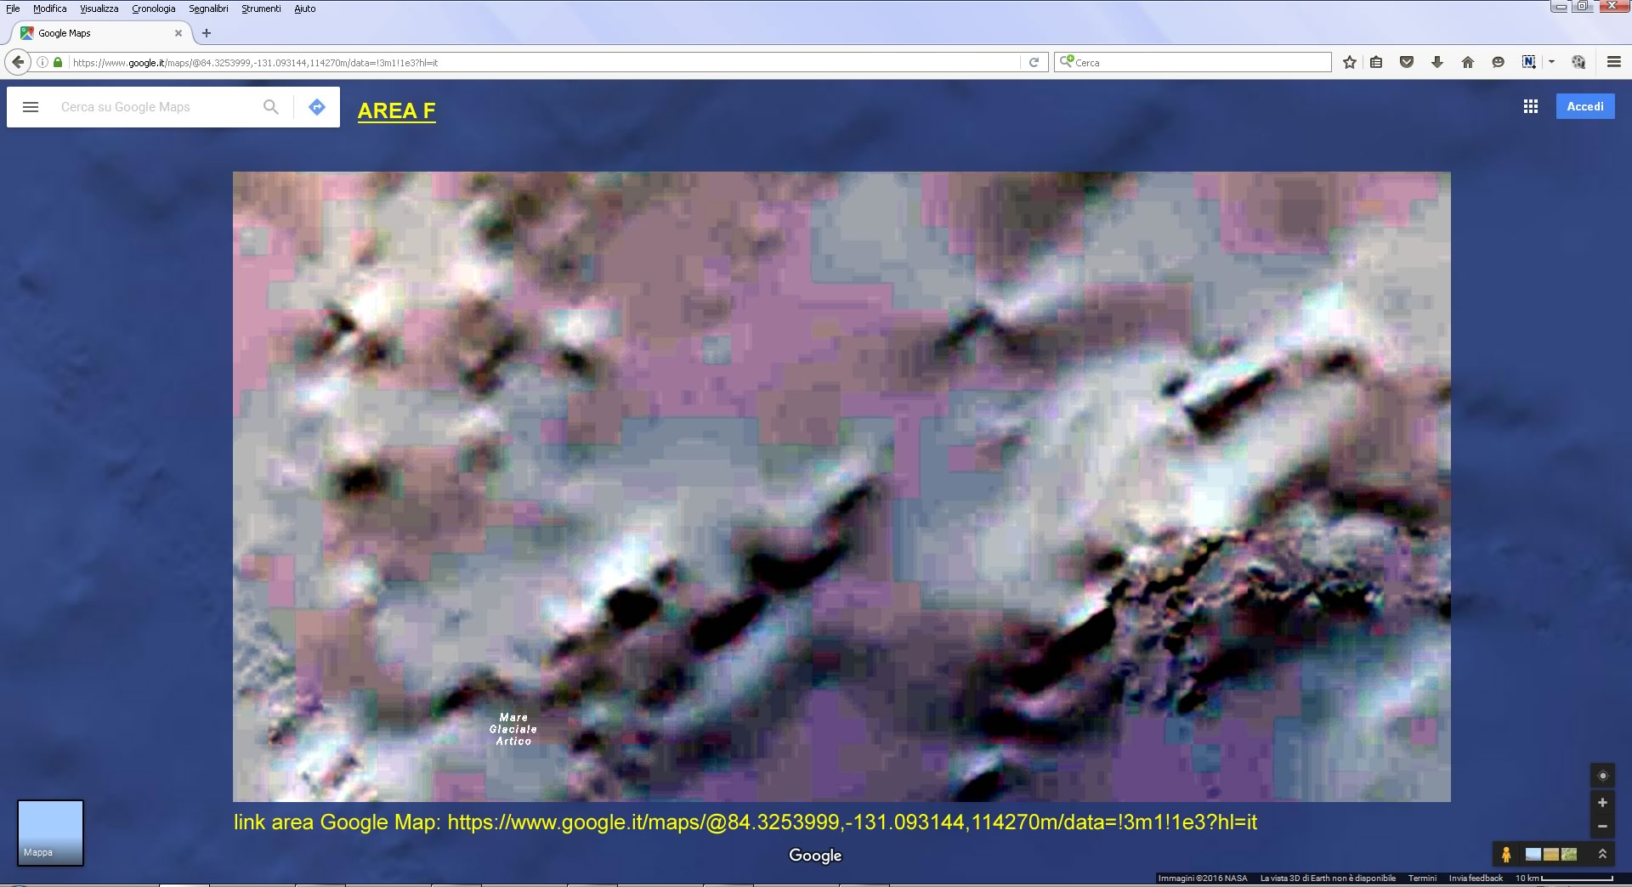Open the Cronologia menu
This screenshot has height=887, width=1632.
click(153, 8)
